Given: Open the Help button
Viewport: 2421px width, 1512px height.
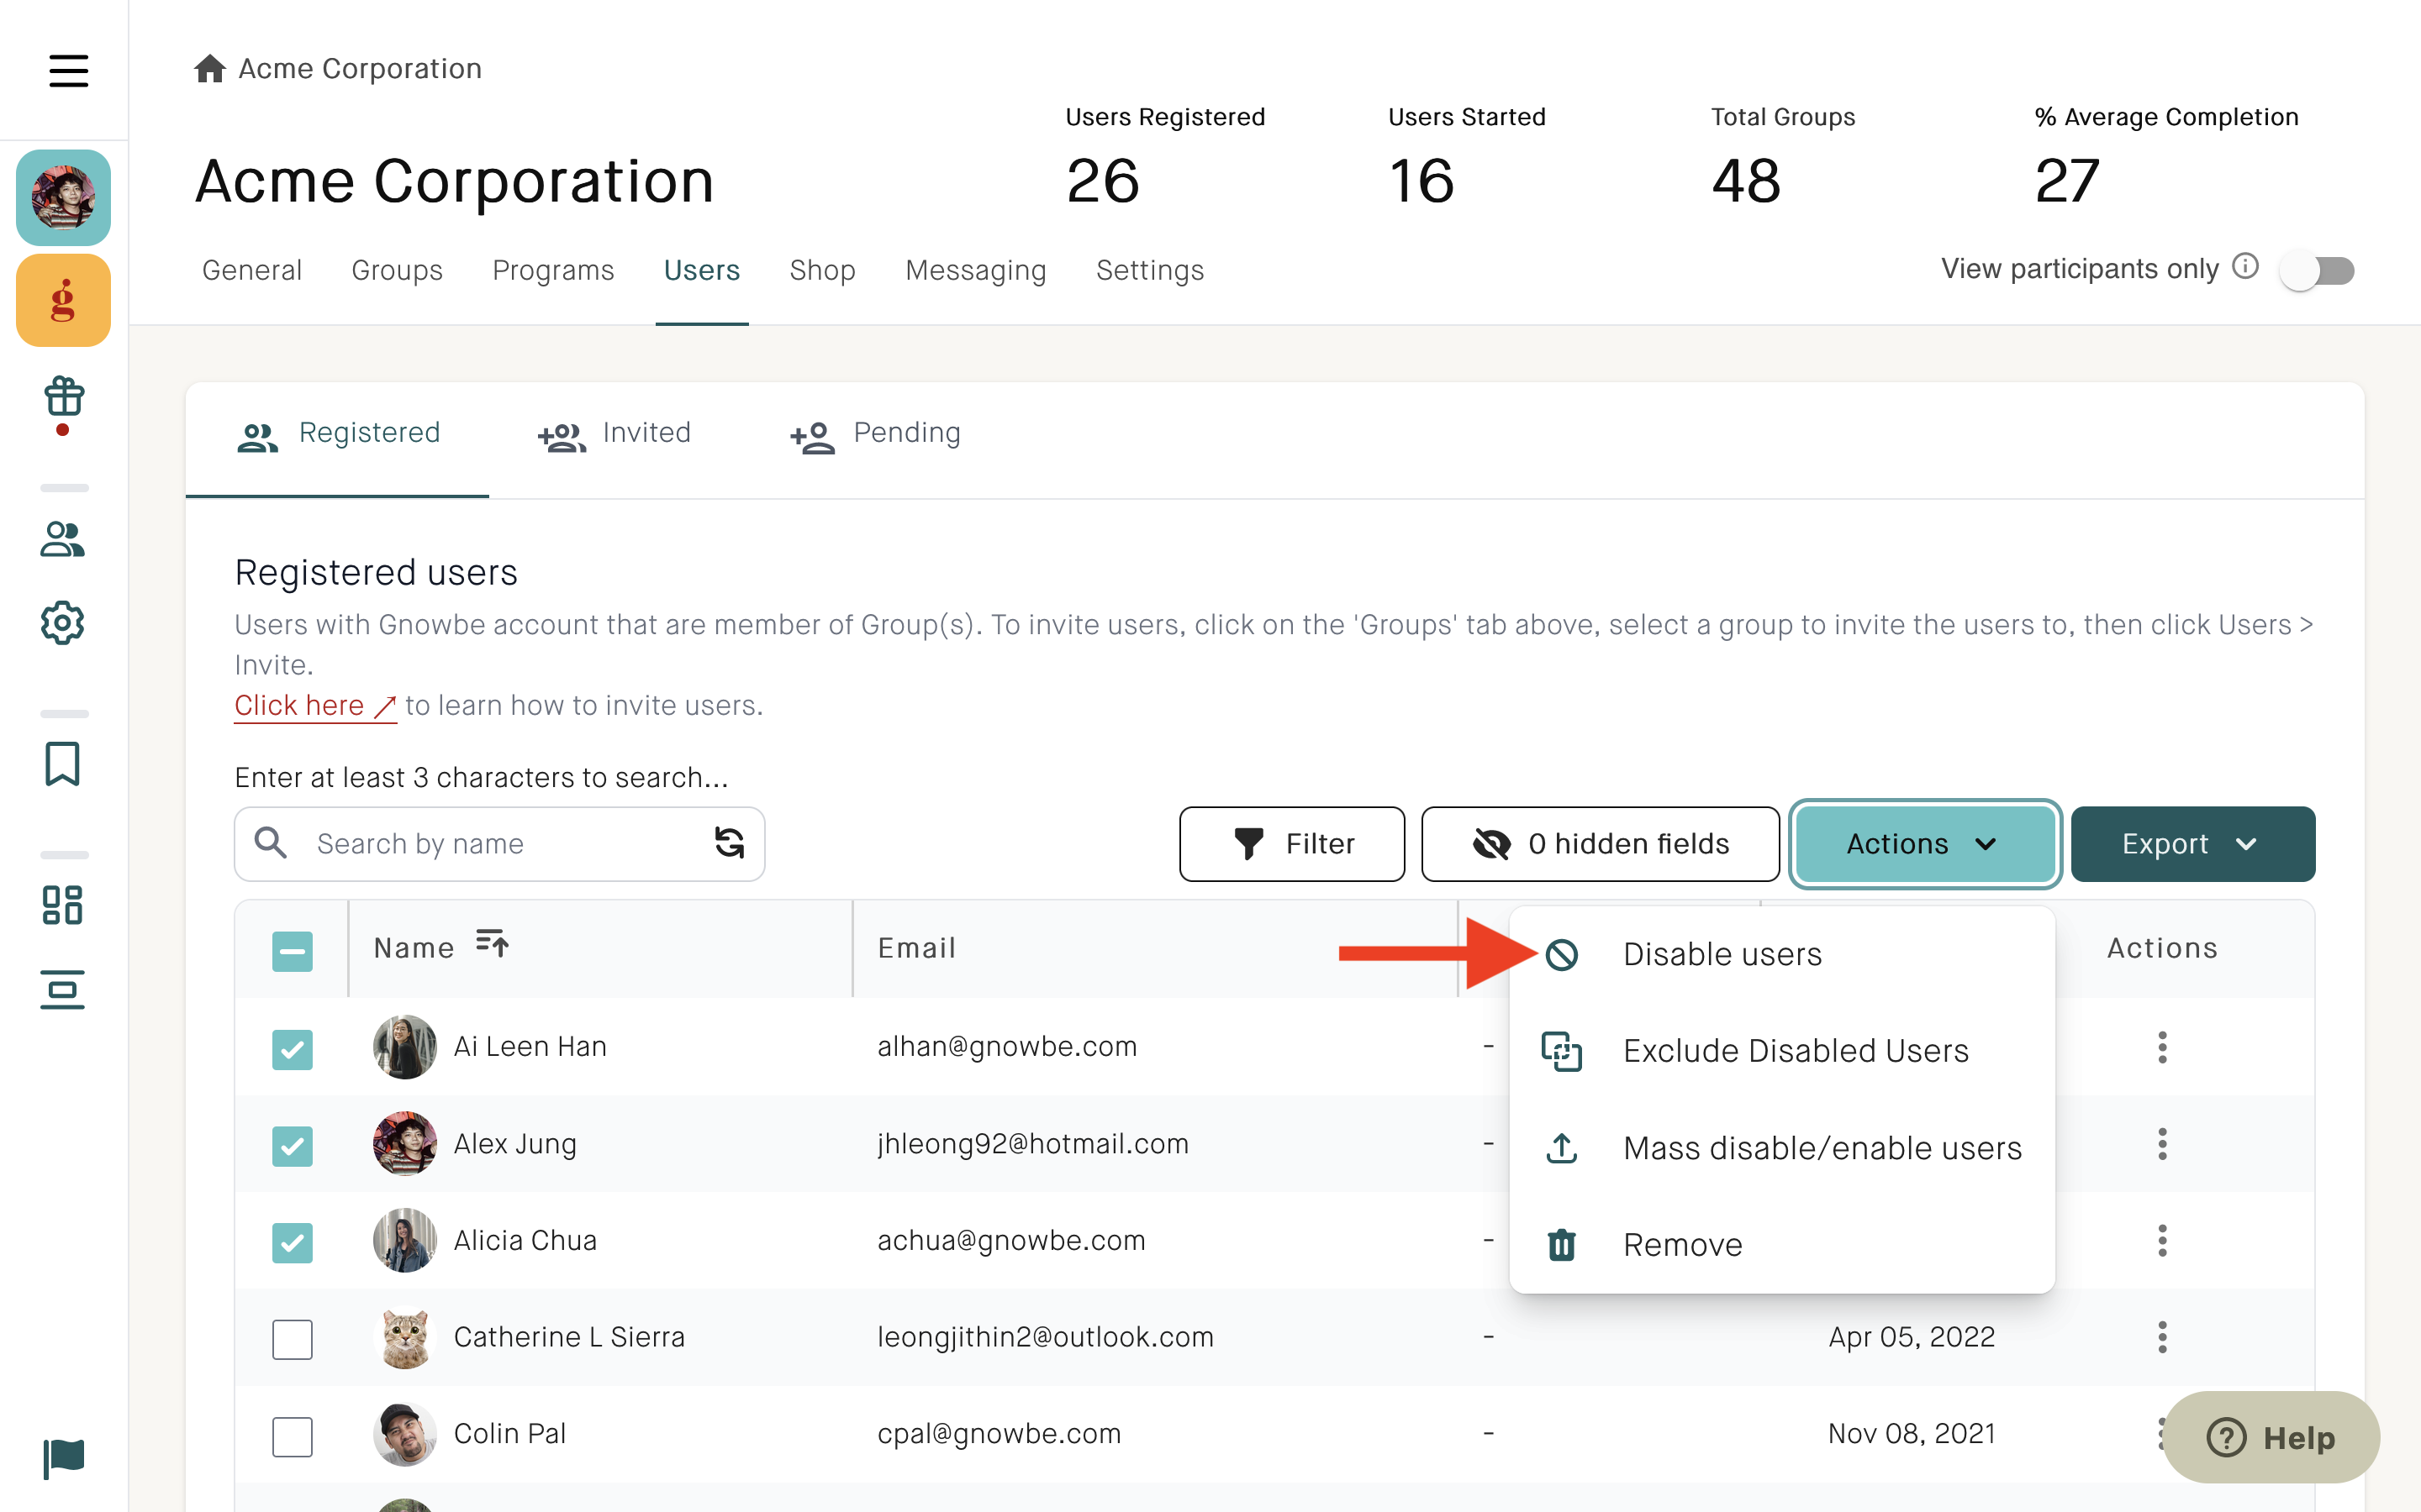Looking at the screenshot, I should click(2271, 1437).
